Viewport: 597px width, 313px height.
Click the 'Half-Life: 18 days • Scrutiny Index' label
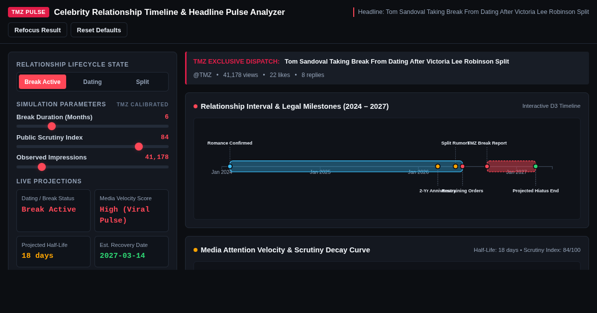(x=527, y=250)
